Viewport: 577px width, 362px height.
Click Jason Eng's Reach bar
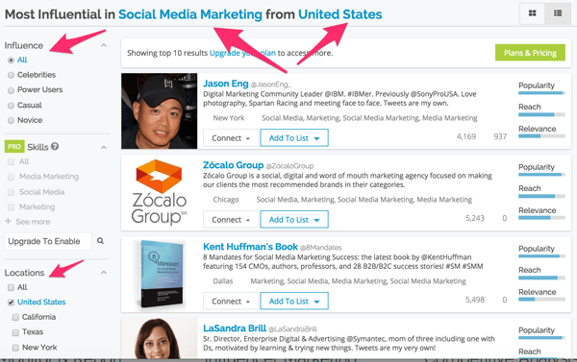[x=541, y=114]
